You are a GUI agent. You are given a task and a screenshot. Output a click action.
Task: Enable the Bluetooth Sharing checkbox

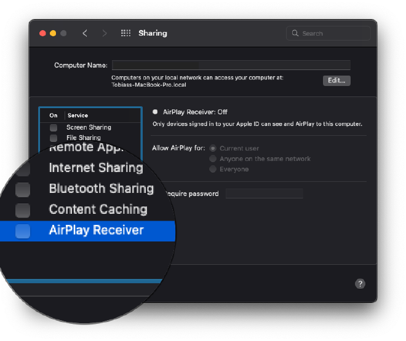pos(23,189)
